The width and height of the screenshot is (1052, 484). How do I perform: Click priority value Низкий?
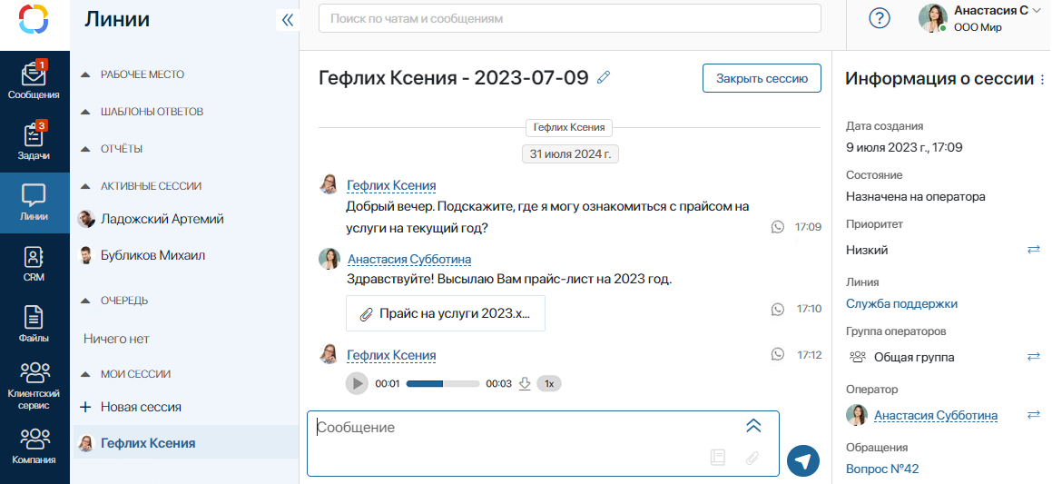[867, 250]
